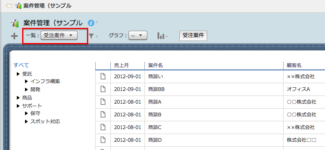Expand the インフラ構築 tree node
This screenshot has width=325, height=150.
coord(26,82)
